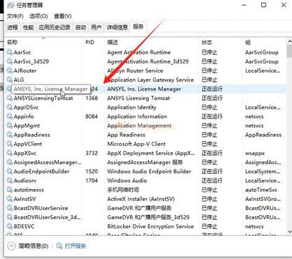
Task: Switch to the 性能 tab
Action: coord(28,27)
